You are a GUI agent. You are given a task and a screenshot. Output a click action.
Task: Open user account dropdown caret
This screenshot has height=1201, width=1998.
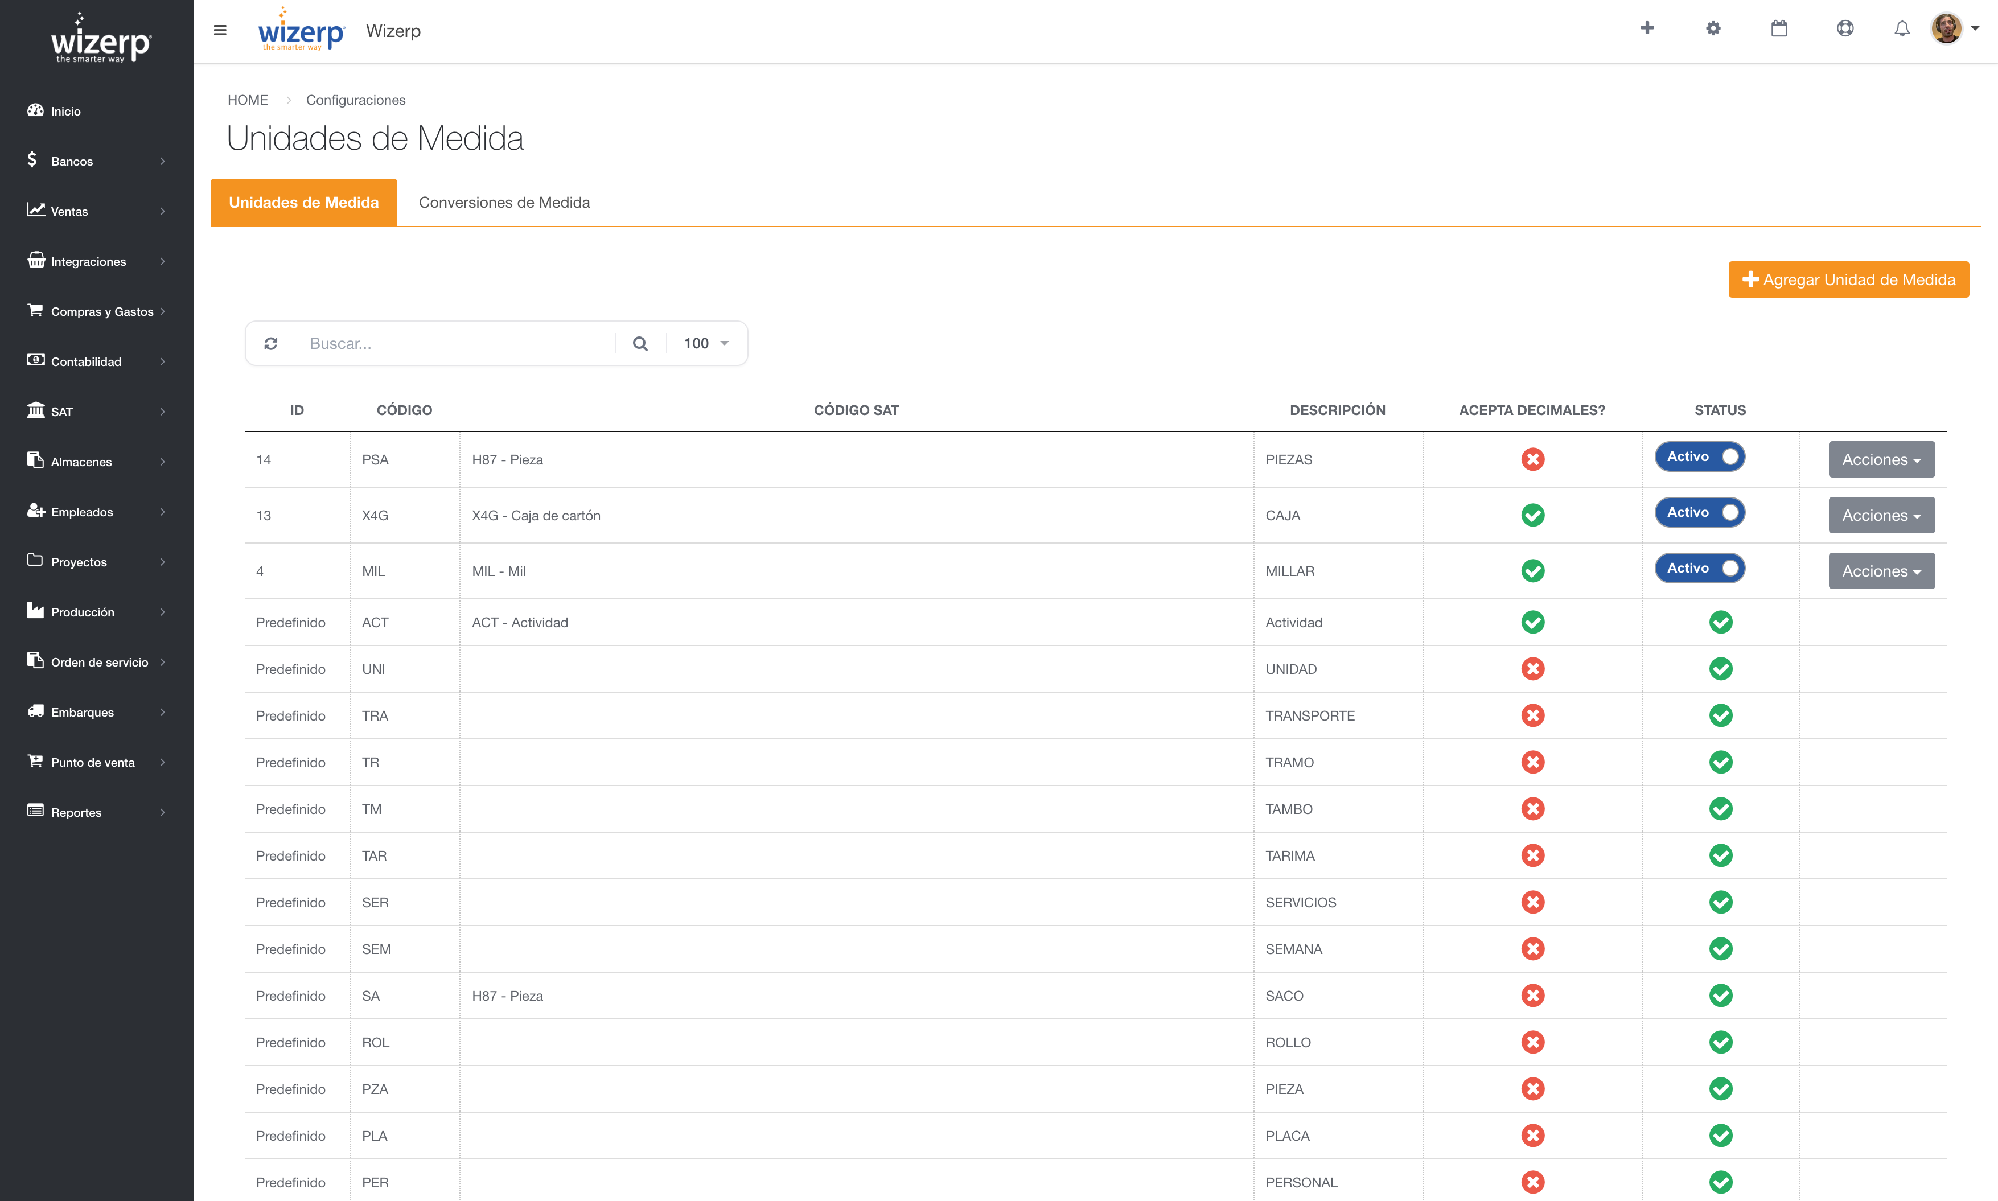[x=1975, y=28]
